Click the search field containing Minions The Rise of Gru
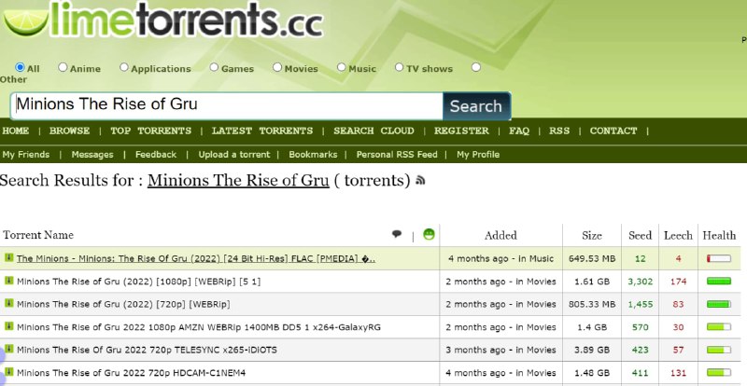747x386 pixels. coord(227,105)
